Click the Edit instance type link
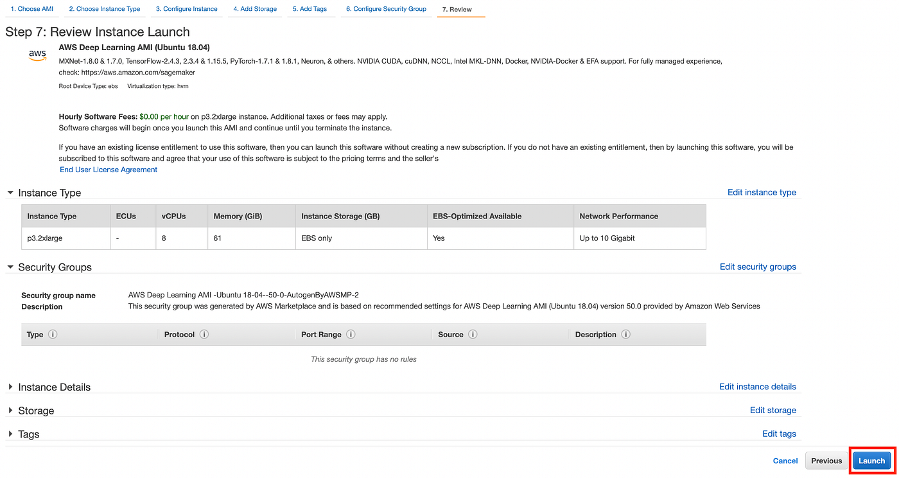The width and height of the screenshot is (899, 478). [x=762, y=192]
